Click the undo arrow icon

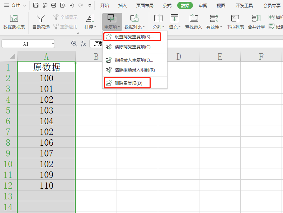click(x=72, y=5)
